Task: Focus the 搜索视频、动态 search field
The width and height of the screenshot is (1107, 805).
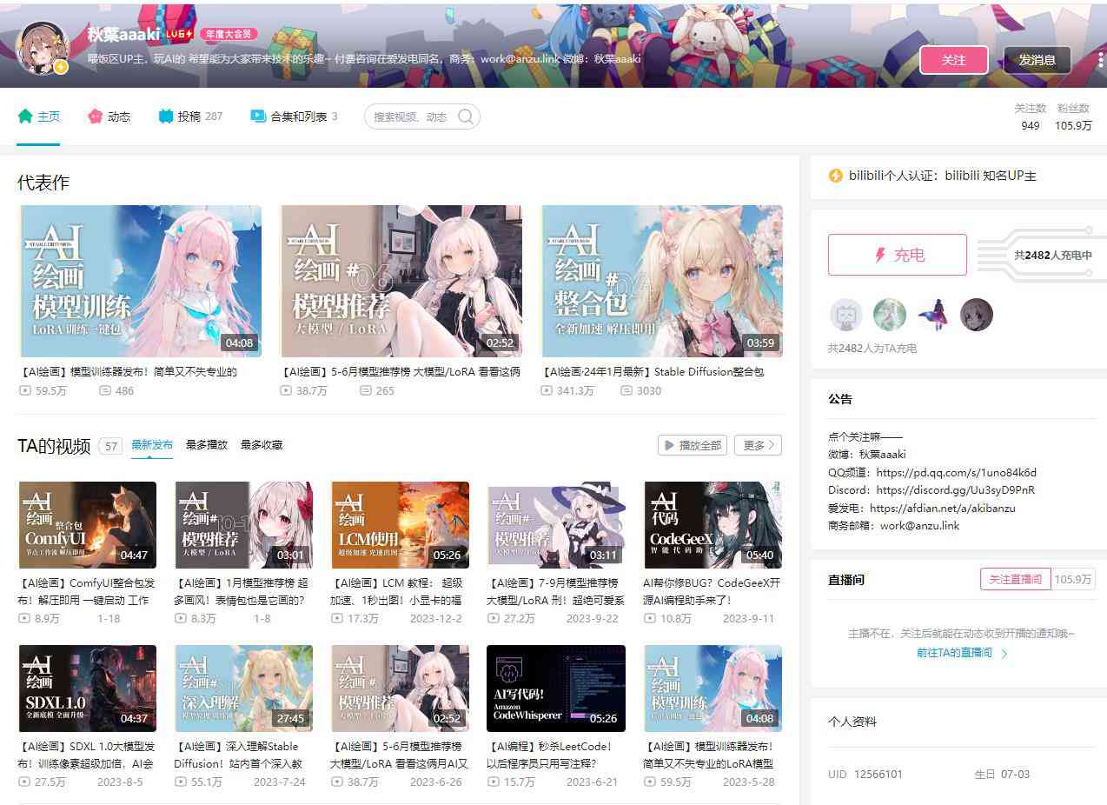Action: click(x=422, y=116)
